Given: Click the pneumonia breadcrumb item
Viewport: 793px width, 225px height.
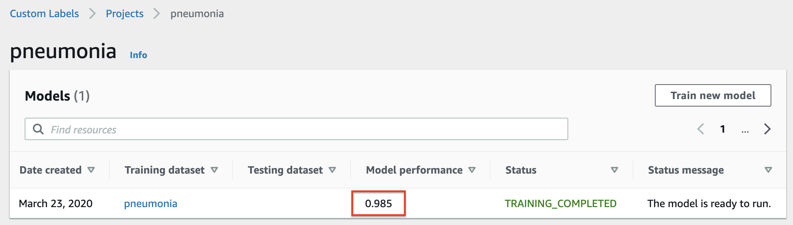Looking at the screenshot, I should click(x=197, y=14).
